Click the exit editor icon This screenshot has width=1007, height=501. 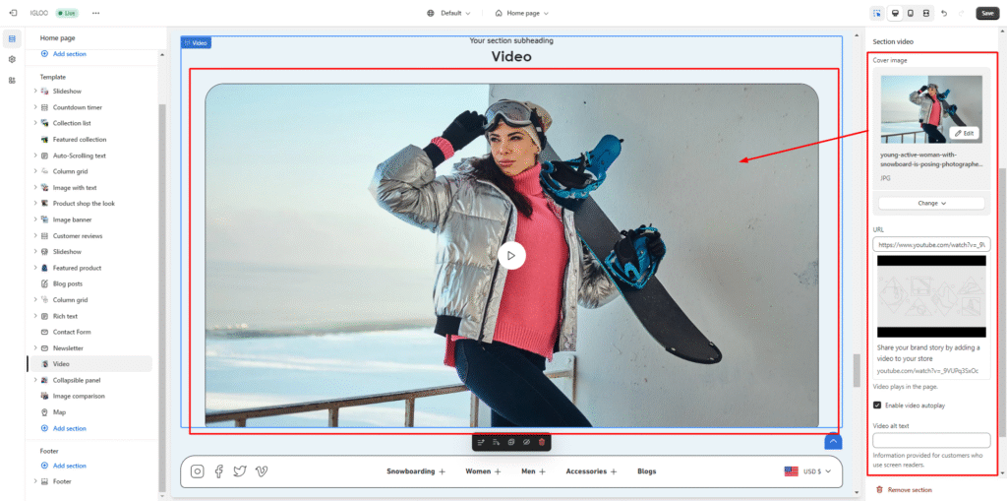[x=12, y=13]
